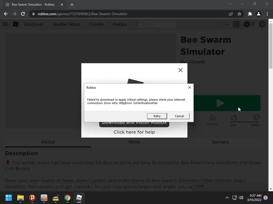Expand the tab search chevron
Image resolution: width=273 pixels, height=204 pixels.
pos(230,4)
